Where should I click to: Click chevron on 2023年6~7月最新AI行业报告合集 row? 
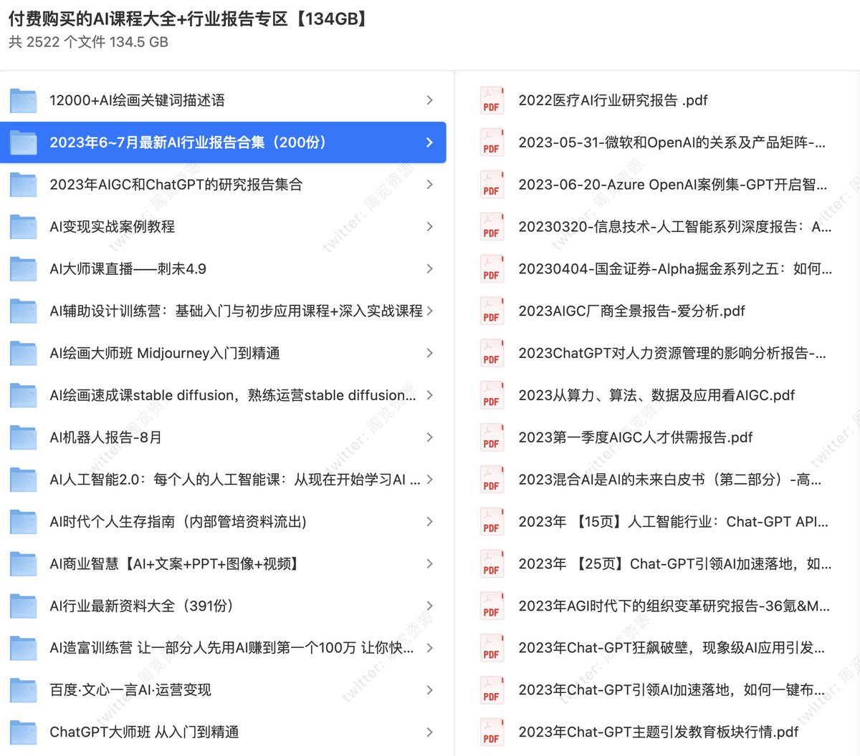click(429, 142)
